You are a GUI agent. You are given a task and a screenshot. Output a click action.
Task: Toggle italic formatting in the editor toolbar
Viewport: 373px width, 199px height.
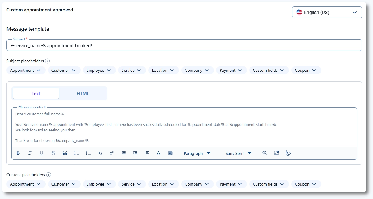(30, 153)
